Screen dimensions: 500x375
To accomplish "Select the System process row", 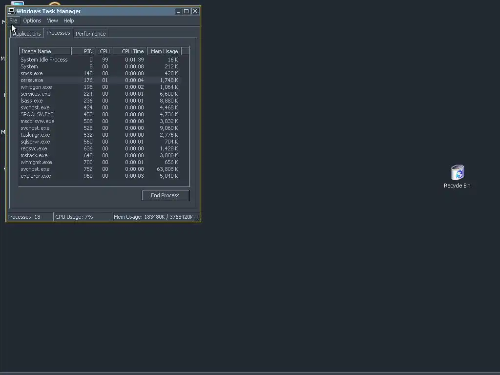I will point(100,66).
